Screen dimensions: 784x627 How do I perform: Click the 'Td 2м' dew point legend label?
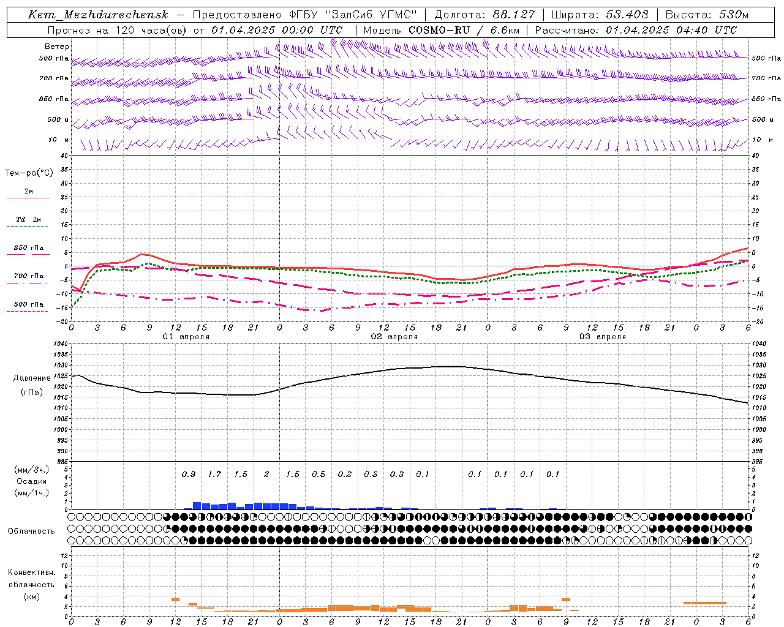(x=29, y=219)
